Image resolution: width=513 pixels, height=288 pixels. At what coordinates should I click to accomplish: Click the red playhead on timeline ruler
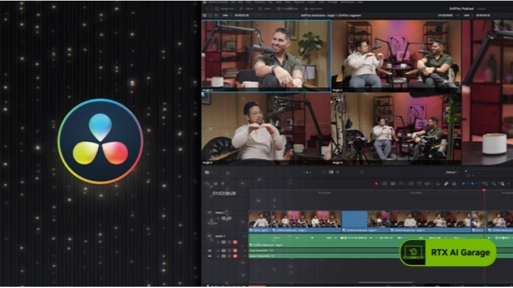coord(484,191)
